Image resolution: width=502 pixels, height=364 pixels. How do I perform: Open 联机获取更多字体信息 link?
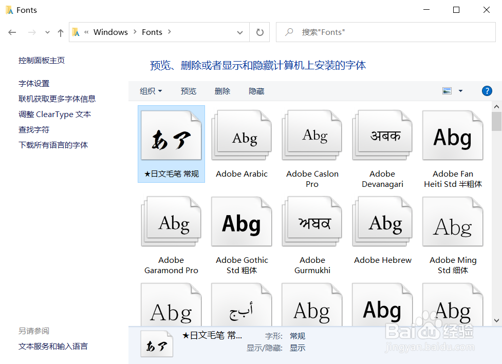(57, 99)
